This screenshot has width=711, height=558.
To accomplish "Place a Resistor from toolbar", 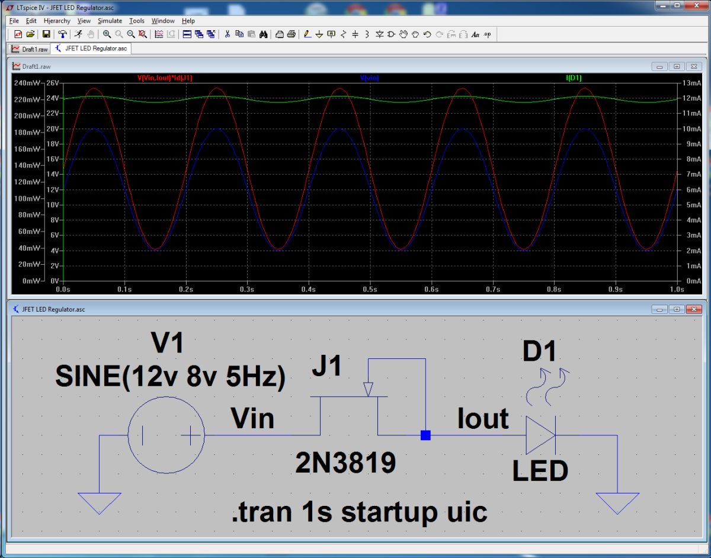I will tap(343, 34).
